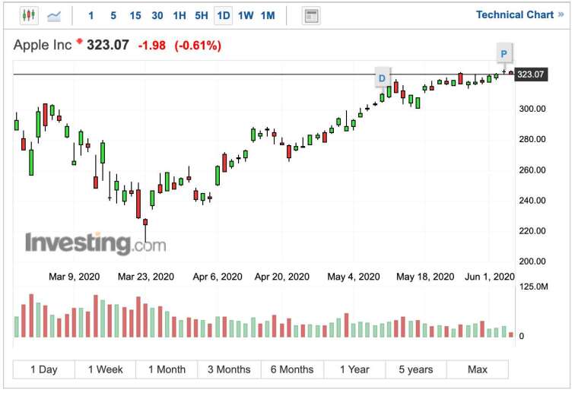Click the Jun 1, 2020 date label
Viewport: 578px width, 393px height.
pyautogui.click(x=490, y=277)
